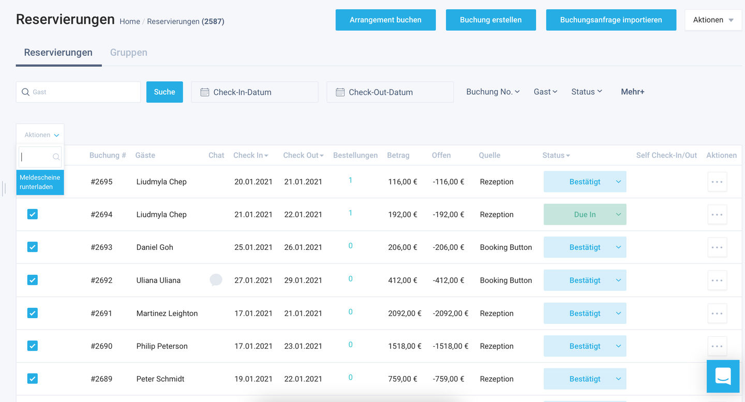Open the top-right Aktionen dropdown
The height and width of the screenshot is (402, 745).
713,20
